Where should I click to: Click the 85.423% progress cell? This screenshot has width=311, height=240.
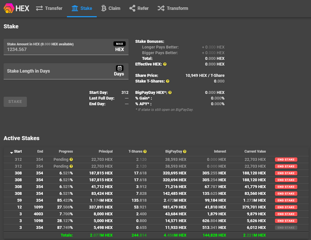(65, 200)
